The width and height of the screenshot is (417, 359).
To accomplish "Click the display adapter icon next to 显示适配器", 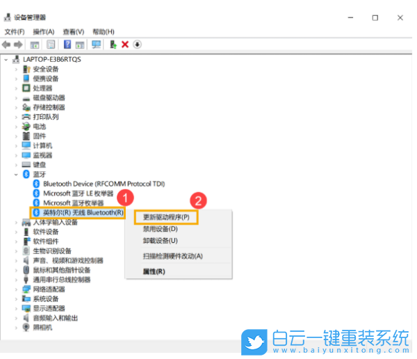I will [26, 308].
